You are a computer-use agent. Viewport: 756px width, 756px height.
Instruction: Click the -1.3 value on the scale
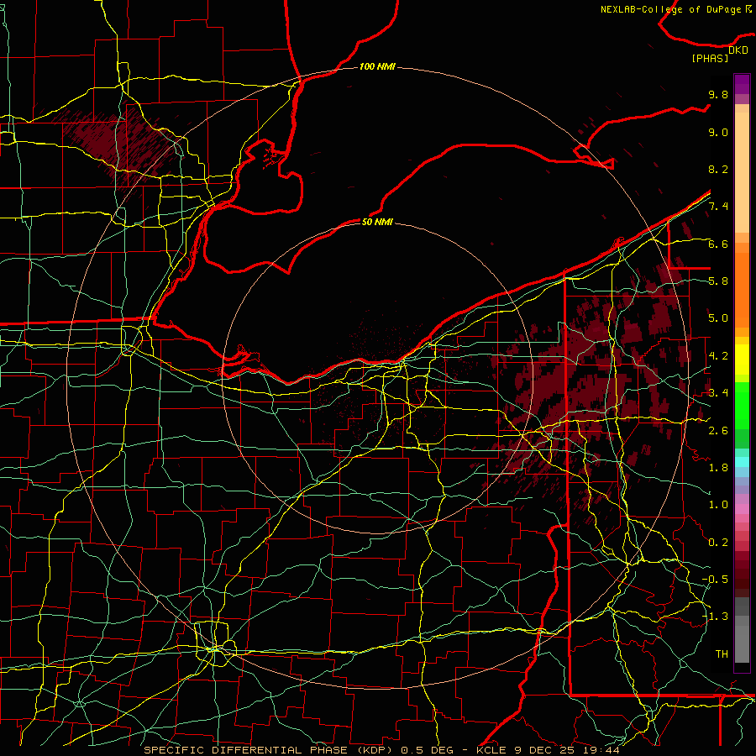point(715,617)
